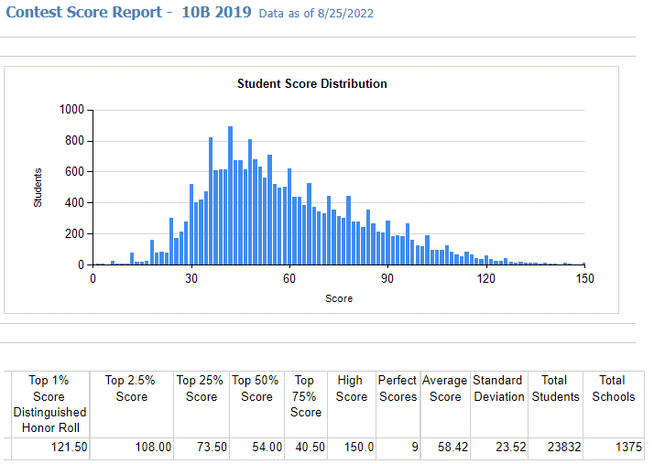
Task: Click the tallest bar in the histogram
Action: pyautogui.click(x=230, y=196)
